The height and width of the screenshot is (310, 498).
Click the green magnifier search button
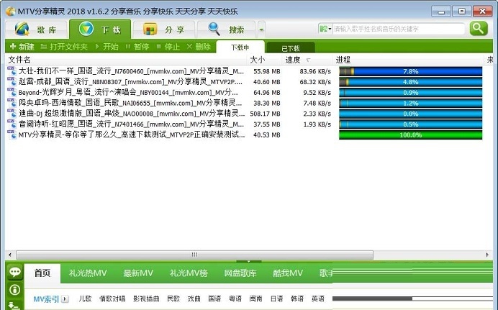(479, 29)
